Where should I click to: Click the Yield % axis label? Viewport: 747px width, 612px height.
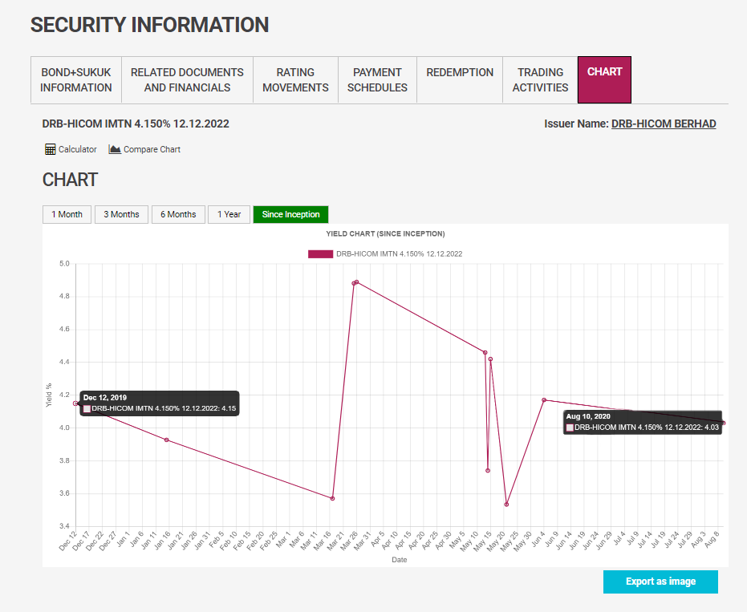[x=49, y=395]
